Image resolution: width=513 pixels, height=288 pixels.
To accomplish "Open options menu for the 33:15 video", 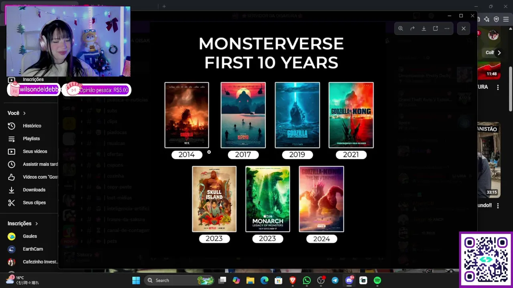I will (x=498, y=206).
